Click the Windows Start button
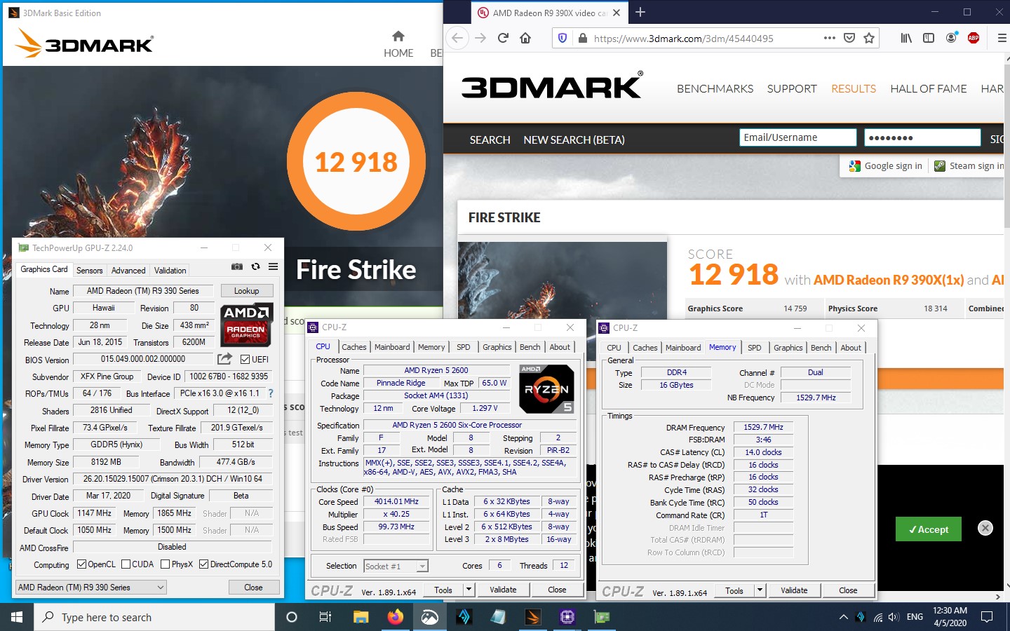The height and width of the screenshot is (631, 1010). 17,617
